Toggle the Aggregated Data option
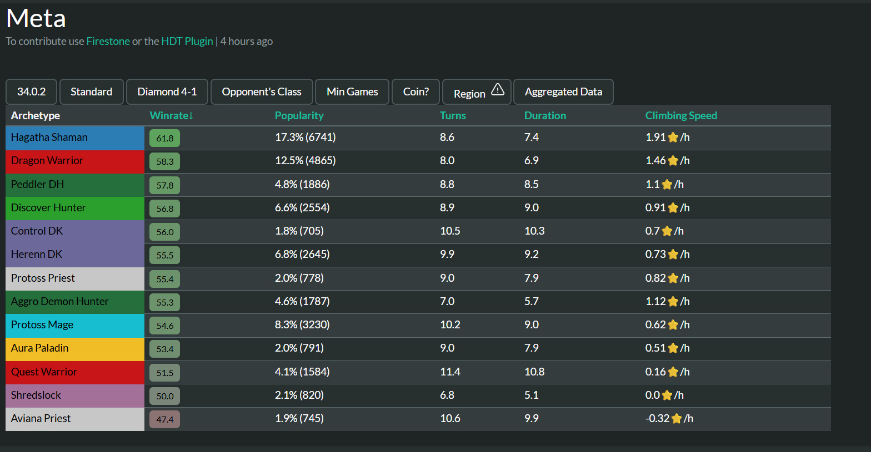This screenshot has height=452, width=871. 563,92
